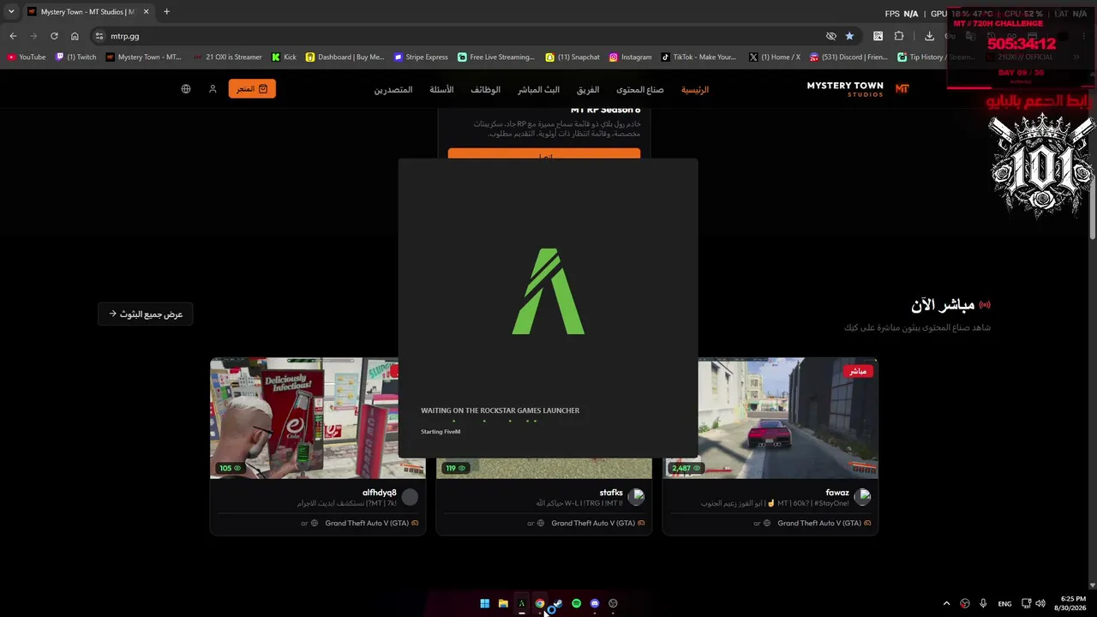Viewport: 1097px width, 617px height.
Task: Open the (11) Snapchat bookmark
Action: [x=572, y=57]
